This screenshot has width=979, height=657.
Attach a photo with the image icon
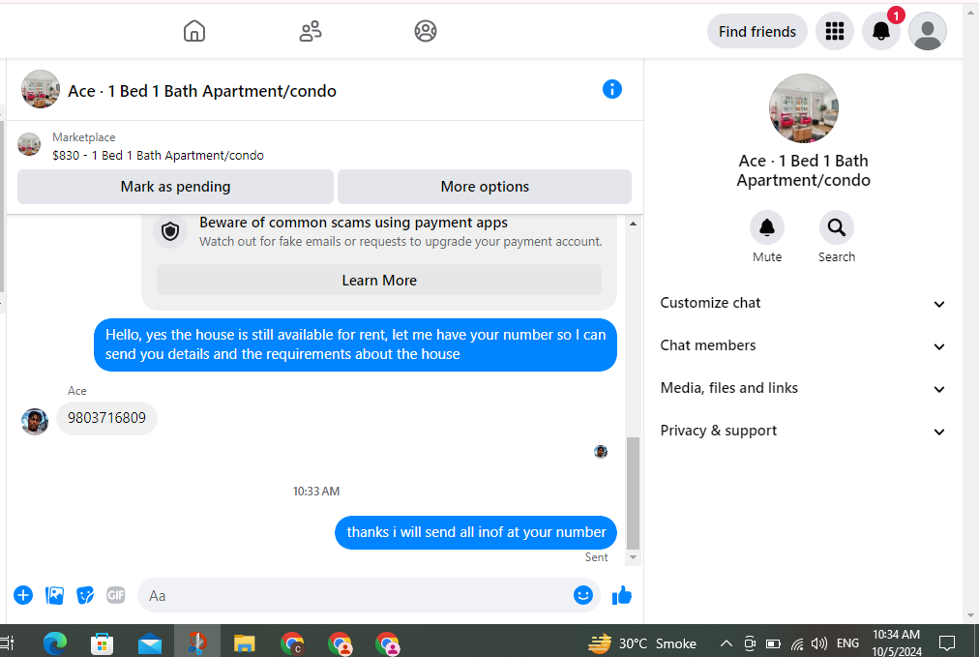(54, 595)
